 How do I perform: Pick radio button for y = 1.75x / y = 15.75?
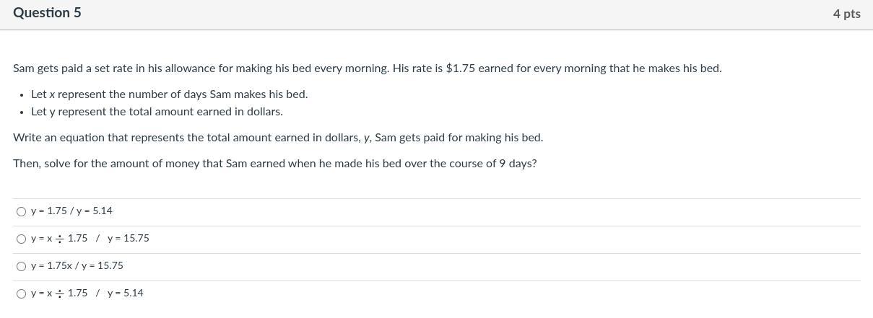coord(21,266)
